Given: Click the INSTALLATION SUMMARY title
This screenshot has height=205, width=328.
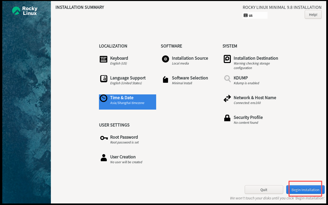Looking at the screenshot, I should pos(80,7).
